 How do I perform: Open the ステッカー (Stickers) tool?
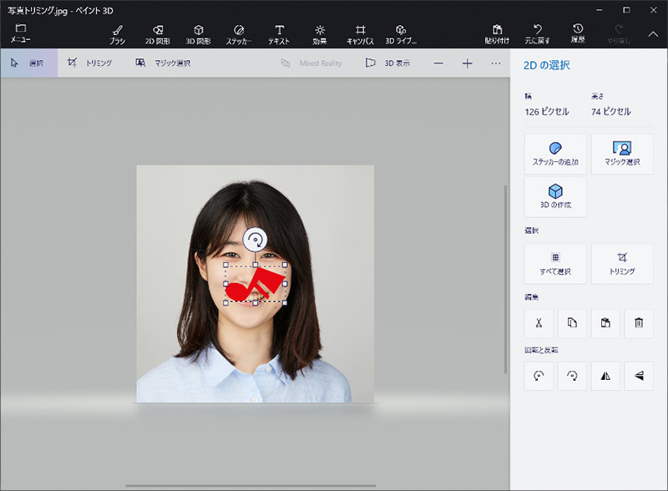coord(239,33)
